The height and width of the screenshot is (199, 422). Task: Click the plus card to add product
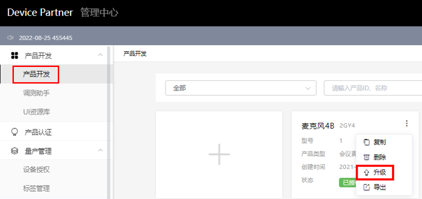point(219,154)
